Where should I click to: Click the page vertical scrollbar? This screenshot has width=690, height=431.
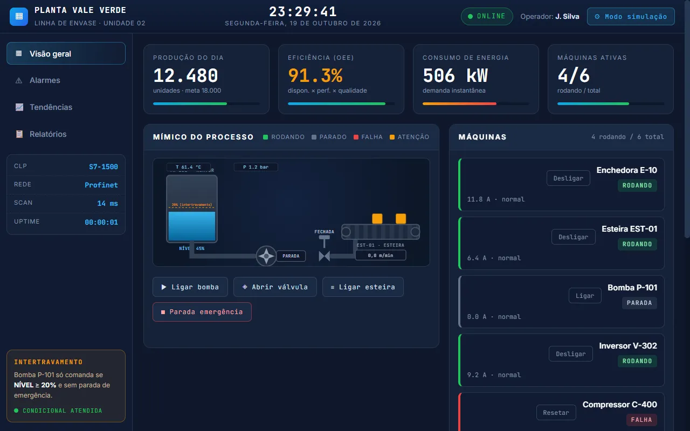pyautogui.click(x=687, y=119)
